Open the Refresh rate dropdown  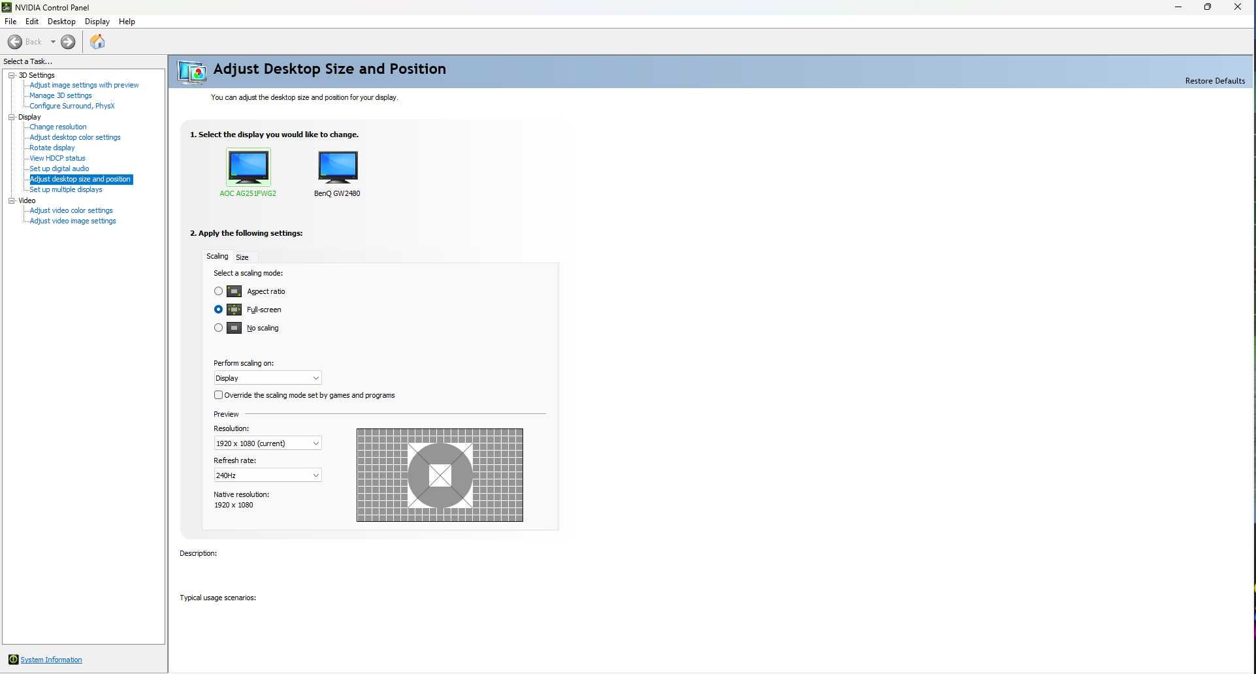(268, 475)
